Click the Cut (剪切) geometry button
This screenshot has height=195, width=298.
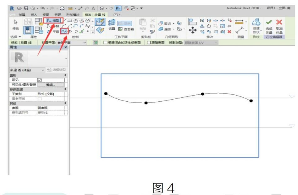(x=164, y=23)
